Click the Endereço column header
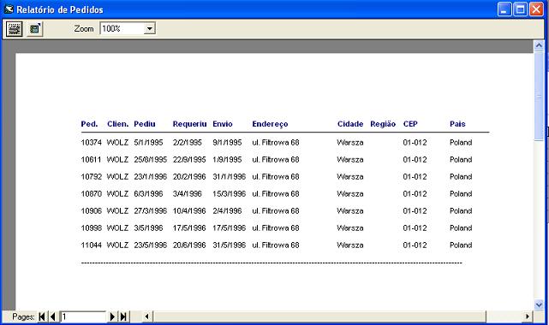The width and height of the screenshot is (549, 325). click(x=270, y=124)
